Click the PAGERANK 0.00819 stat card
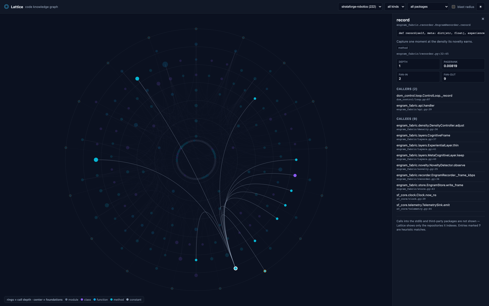This screenshot has height=306, width=489. coord(463,64)
